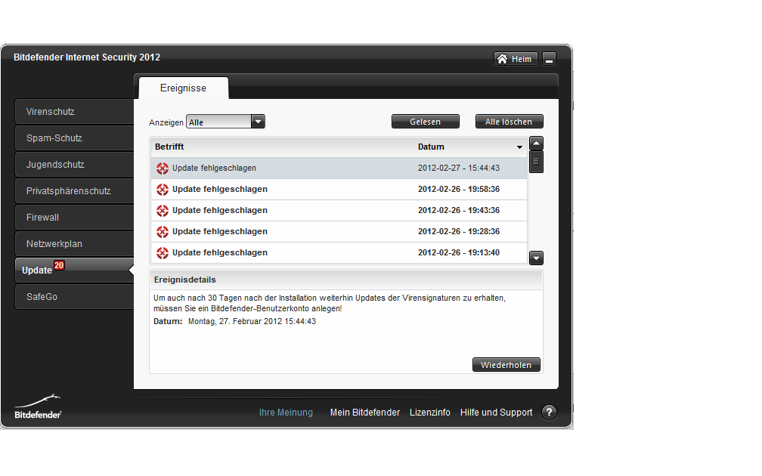The width and height of the screenshot is (762, 476).
Task: Click the event details message text
Action: (x=330, y=303)
